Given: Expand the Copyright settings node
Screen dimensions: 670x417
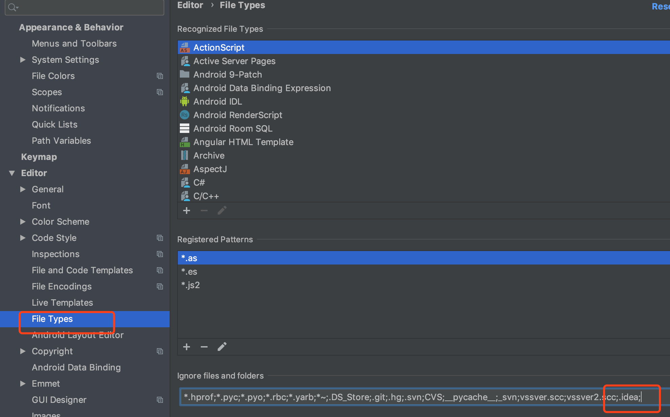Looking at the screenshot, I should click(23, 351).
